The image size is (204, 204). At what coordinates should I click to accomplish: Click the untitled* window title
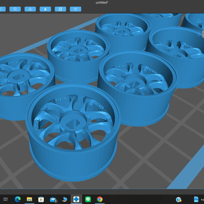102,2
